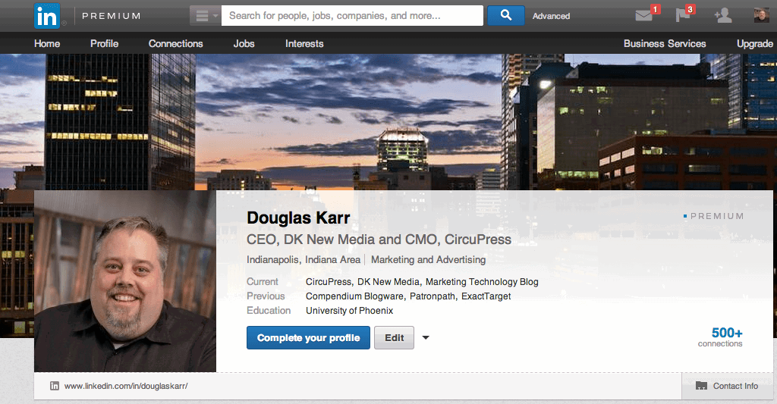This screenshot has height=404, width=777.
Task: Open DK New Media current company link
Action: pyautogui.click(x=388, y=282)
